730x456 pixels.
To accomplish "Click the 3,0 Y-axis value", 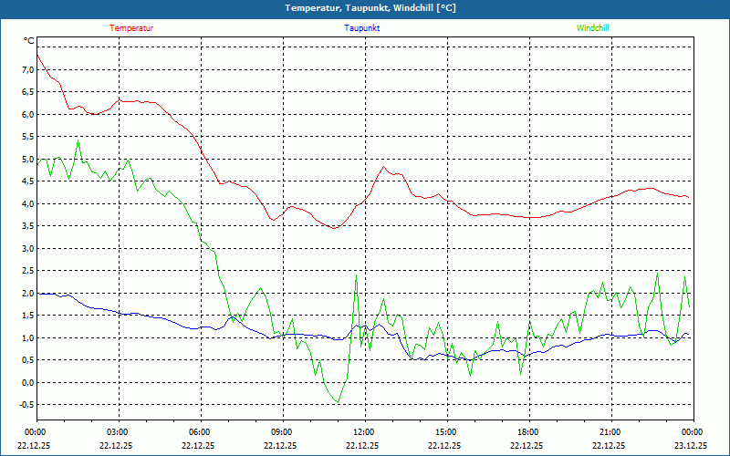I will pos(28,248).
